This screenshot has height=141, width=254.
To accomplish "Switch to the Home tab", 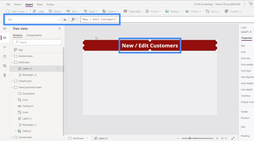I will [x=18, y=4].
